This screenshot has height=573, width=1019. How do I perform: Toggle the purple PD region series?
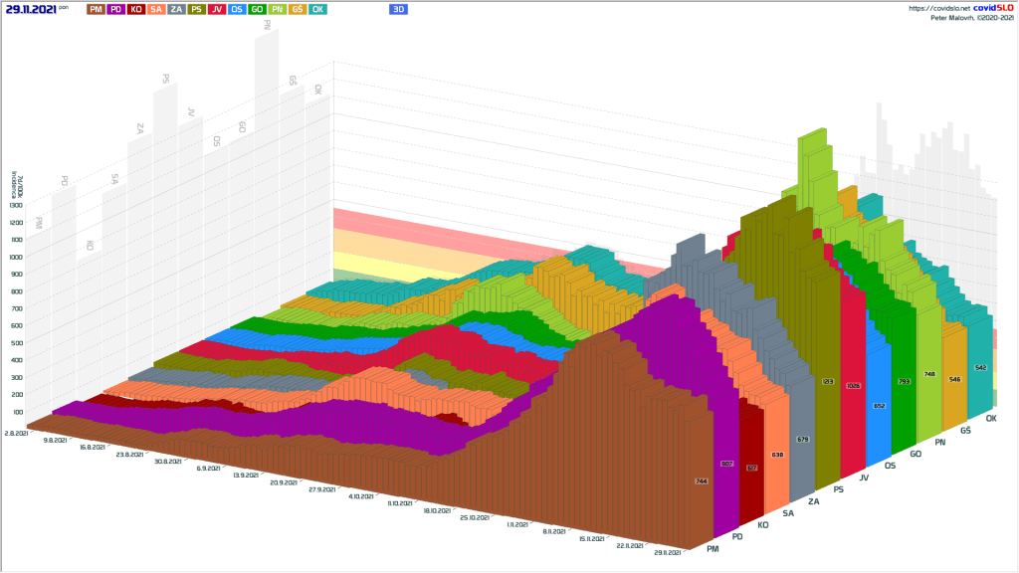[116, 9]
